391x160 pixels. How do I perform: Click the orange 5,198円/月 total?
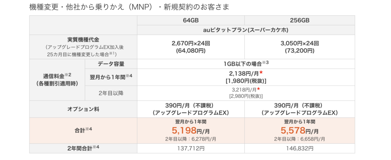(191, 130)
